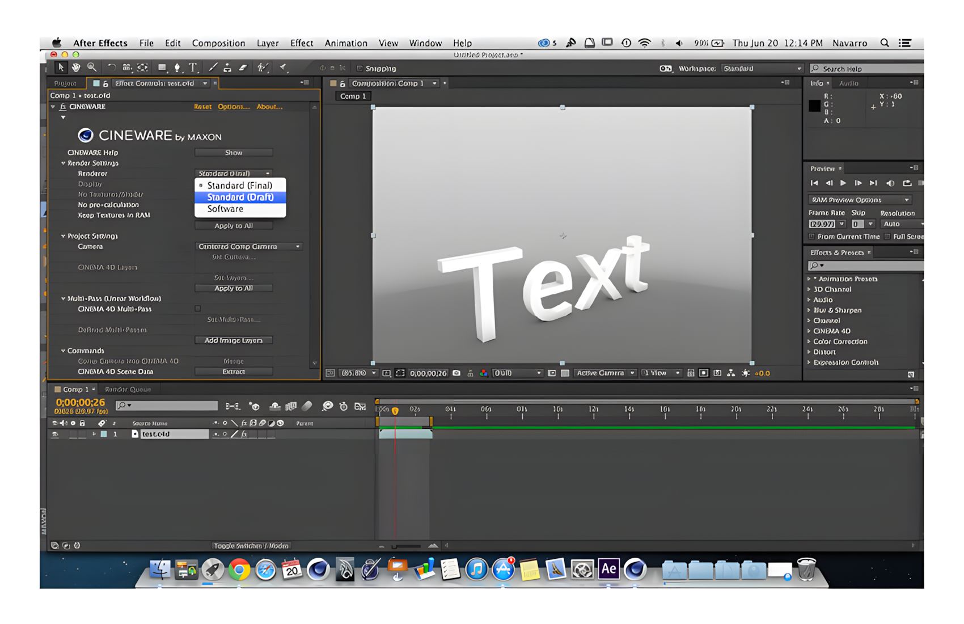The height and width of the screenshot is (624, 964).
Task: Select the Horizontal Type tool
Action: [193, 68]
